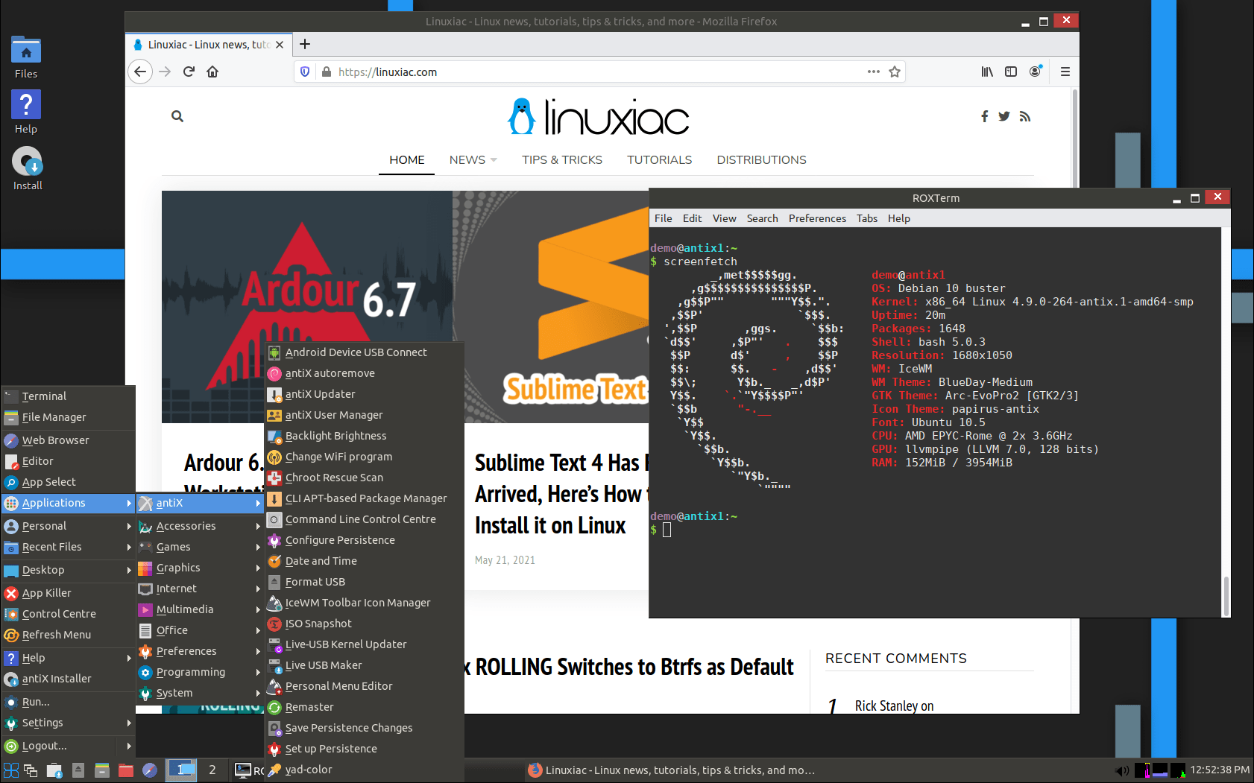
Task: Open the Firefox account icon
Action: pyautogui.click(x=1035, y=72)
